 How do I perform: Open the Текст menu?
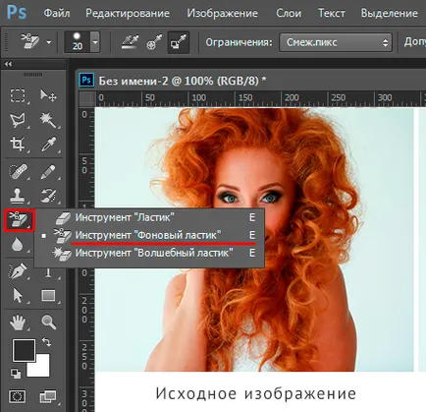click(x=332, y=13)
